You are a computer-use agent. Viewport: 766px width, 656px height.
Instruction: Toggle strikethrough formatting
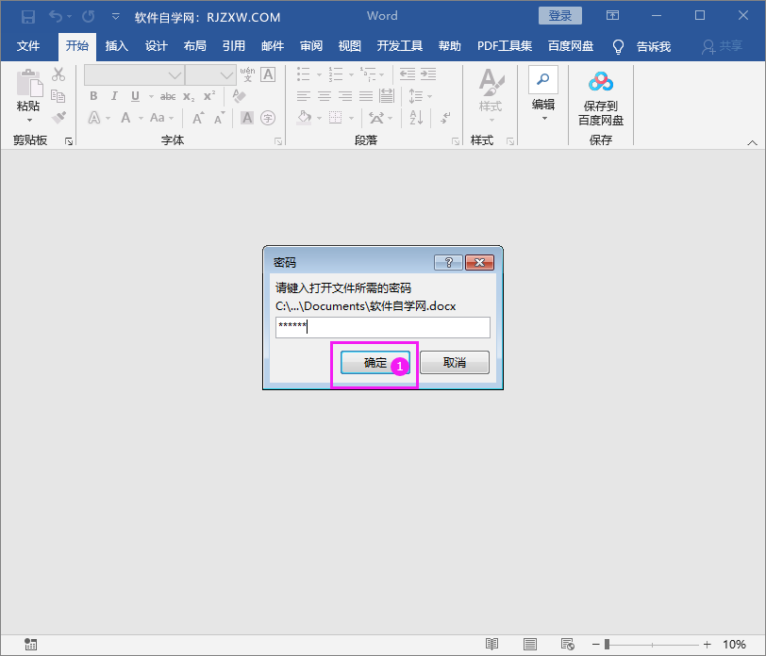coord(169,95)
